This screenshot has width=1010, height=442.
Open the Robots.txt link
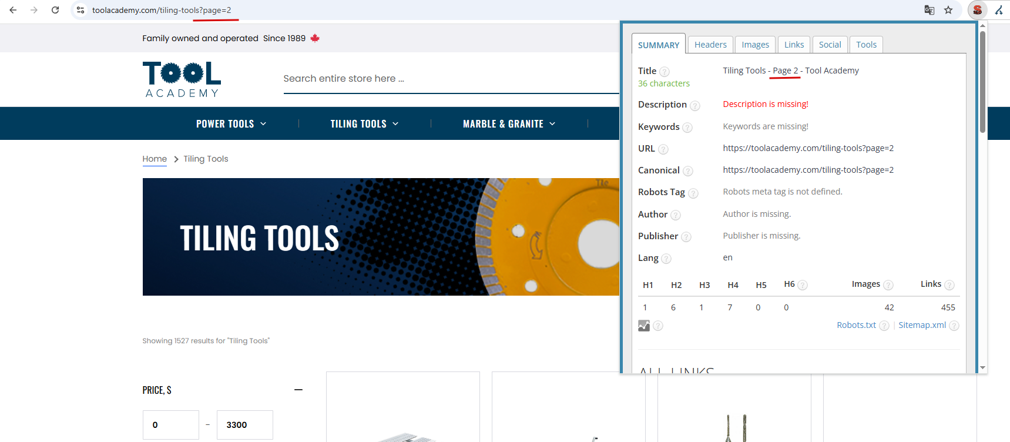tap(856, 325)
